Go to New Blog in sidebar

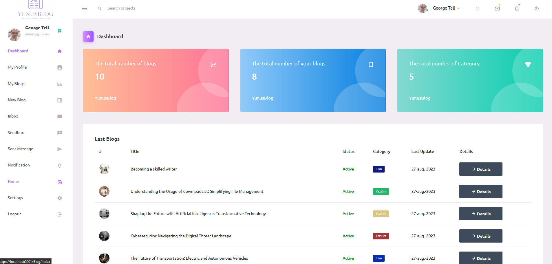(17, 100)
